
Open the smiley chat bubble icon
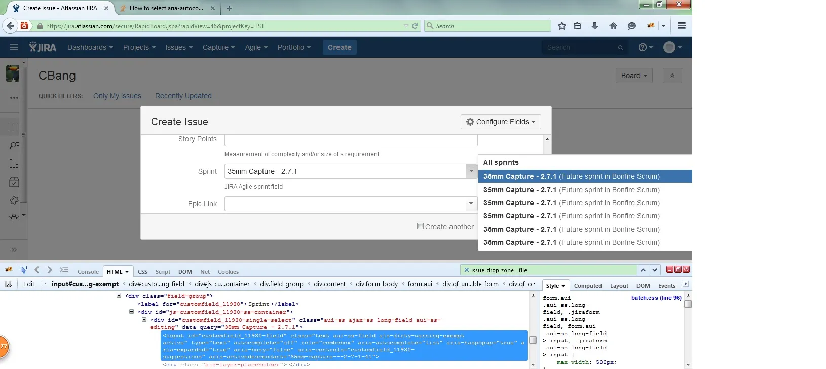tap(631, 26)
